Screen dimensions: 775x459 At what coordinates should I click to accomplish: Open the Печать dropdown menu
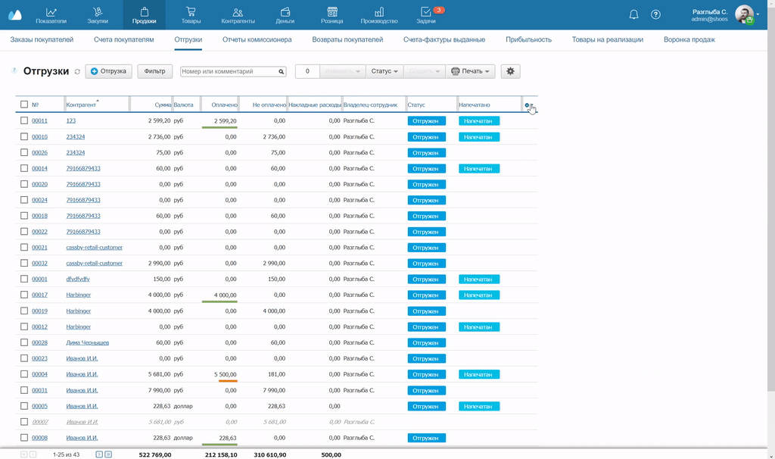tap(471, 71)
